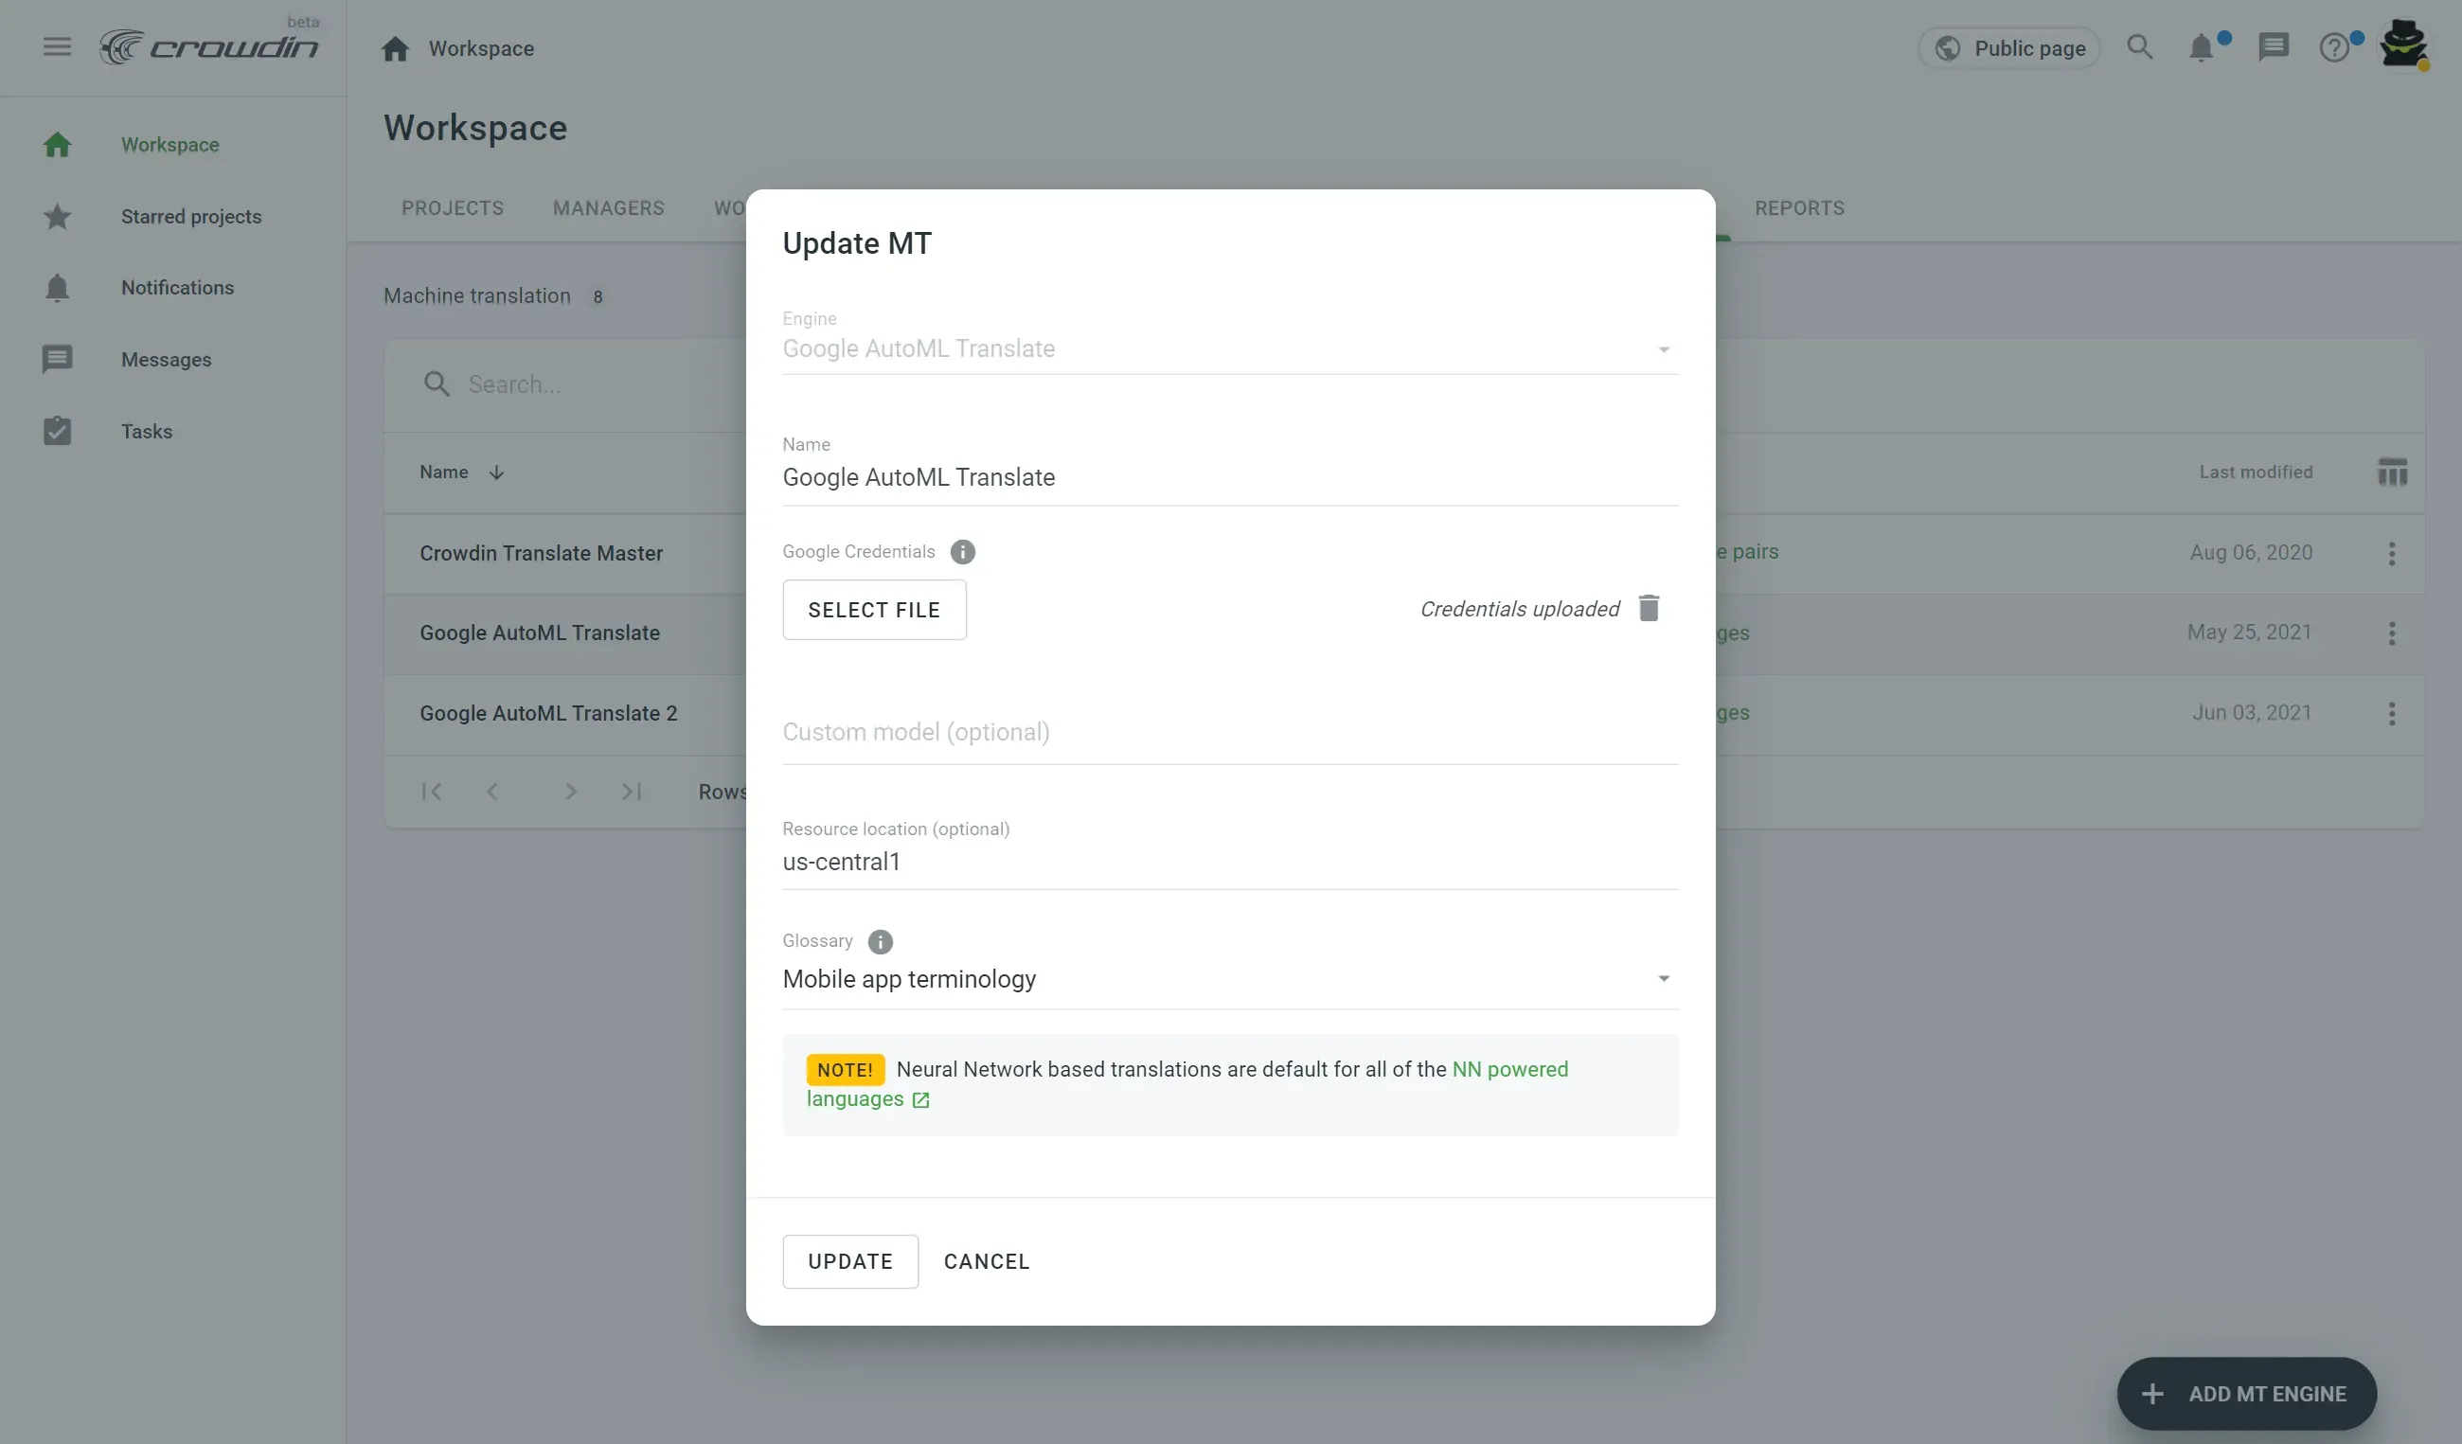Click the Update button
The width and height of the screenshot is (2462, 1444).
[850, 1261]
